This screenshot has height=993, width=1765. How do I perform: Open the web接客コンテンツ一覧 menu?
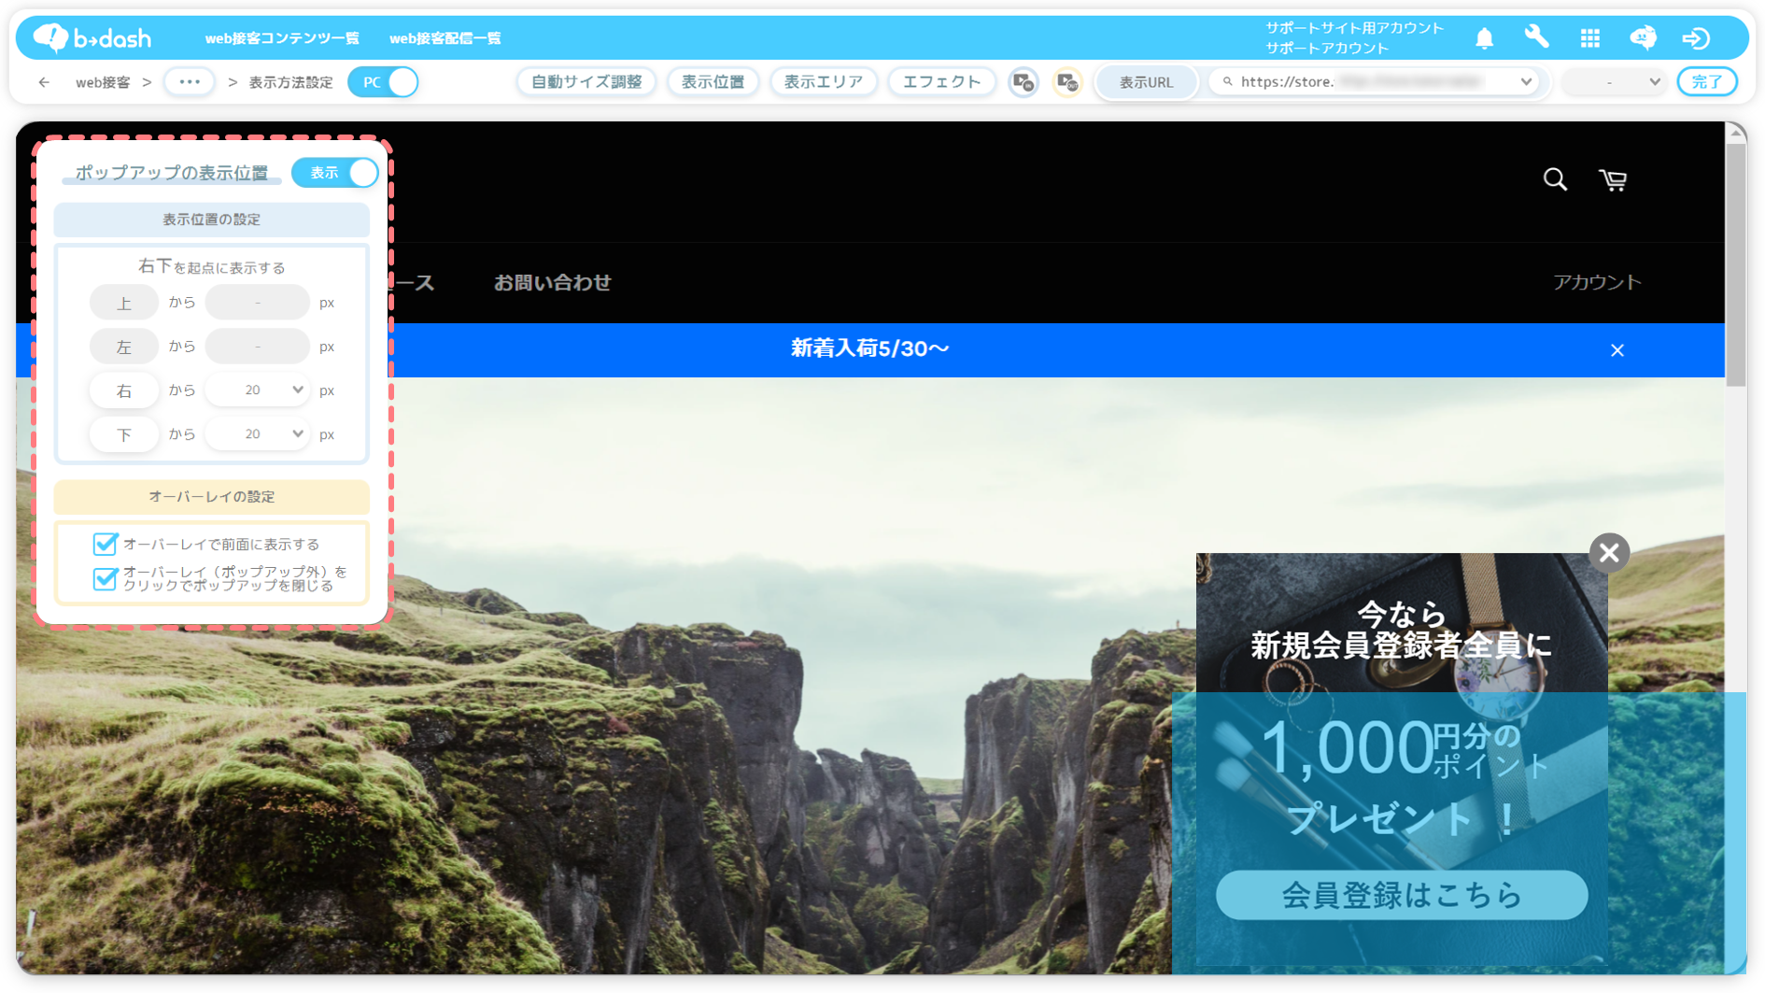pos(282,38)
